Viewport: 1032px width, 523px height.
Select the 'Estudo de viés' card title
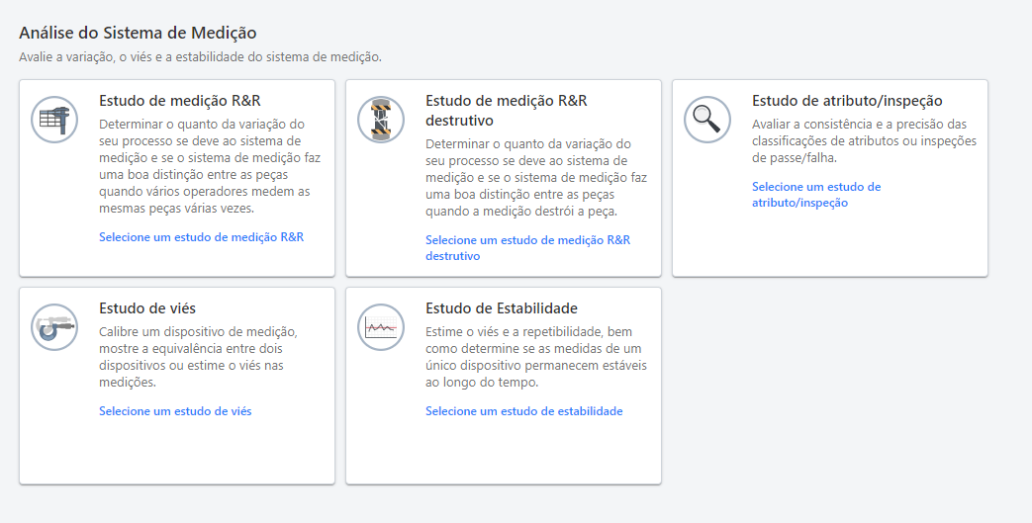tap(147, 308)
